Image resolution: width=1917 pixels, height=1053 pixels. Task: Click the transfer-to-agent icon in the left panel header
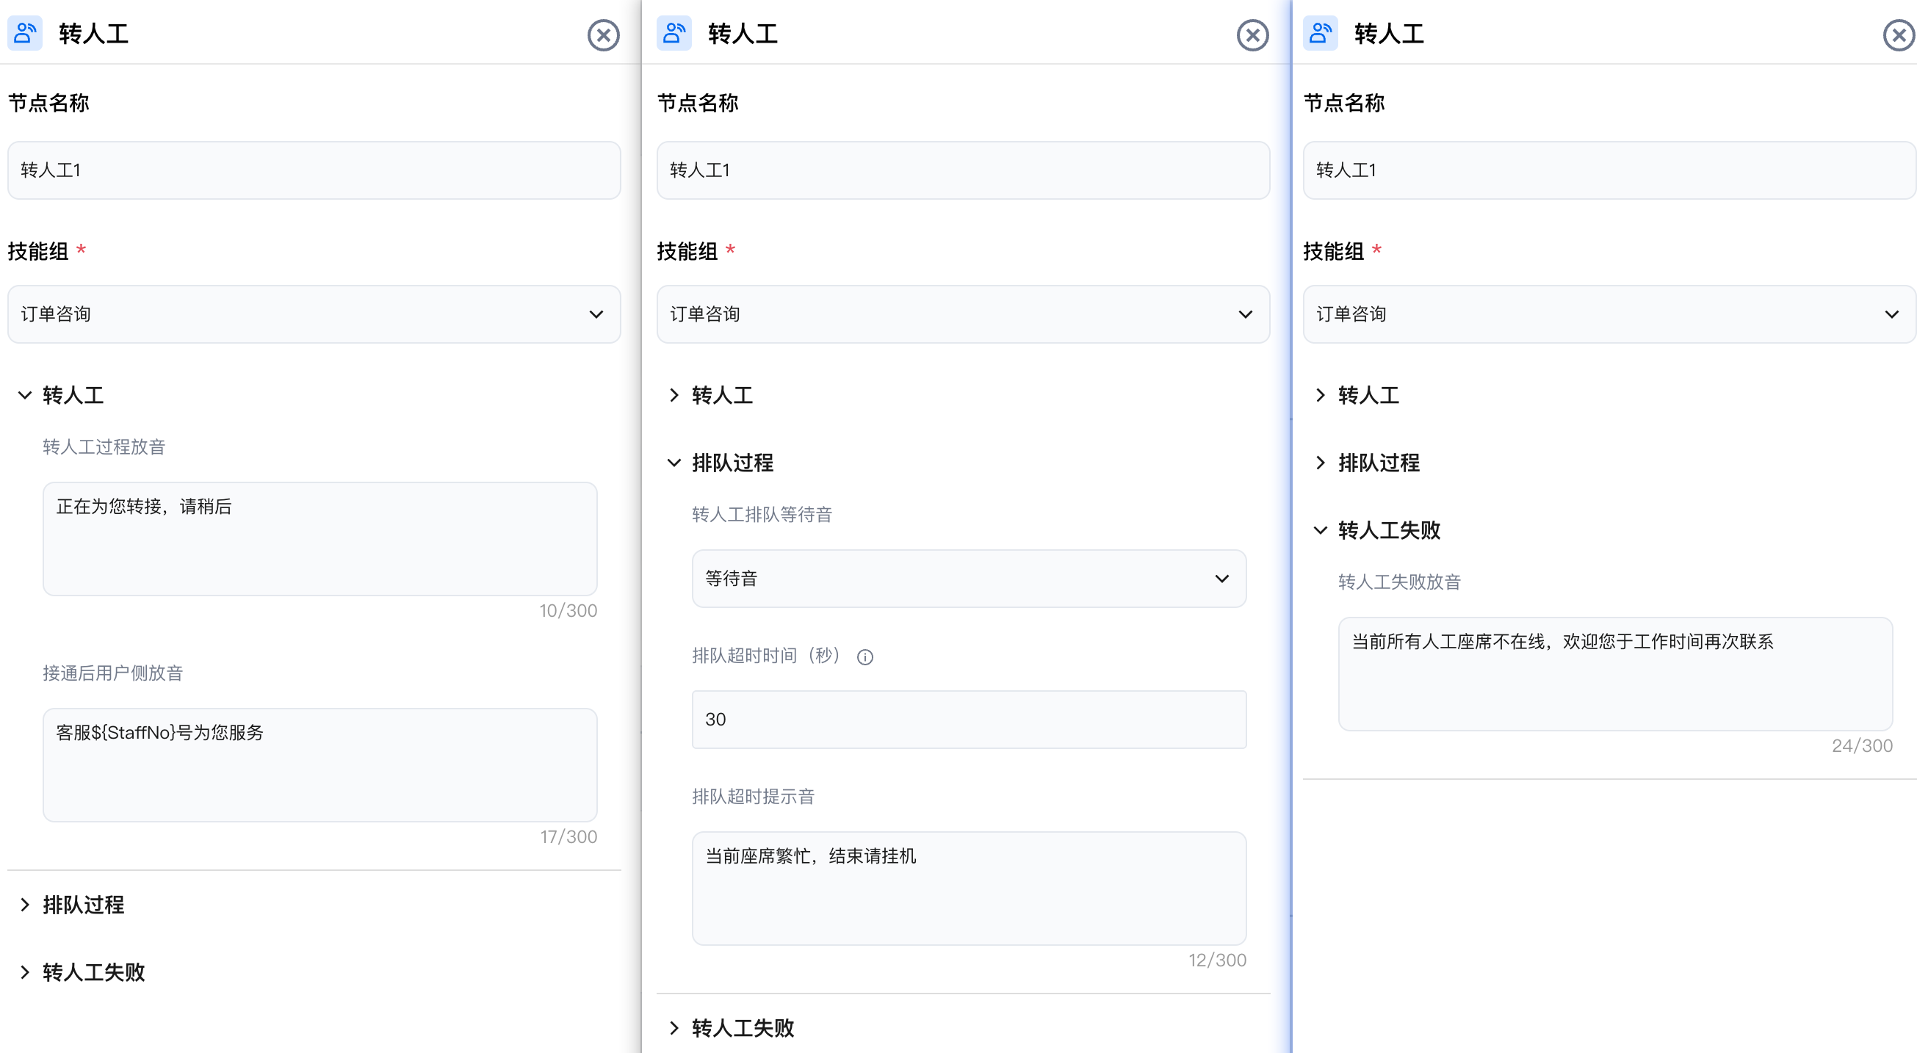click(x=25, y=34)
